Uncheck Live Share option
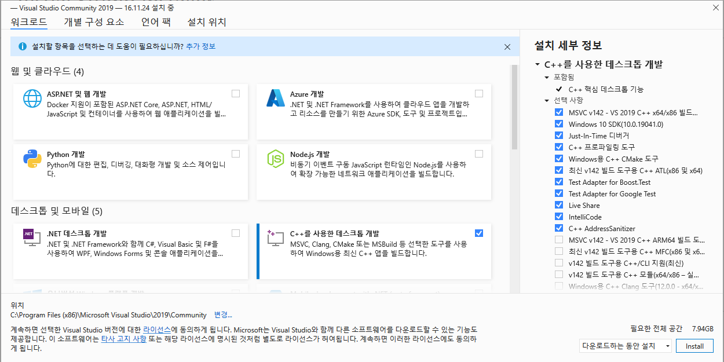The image size is (724, 362). pos(559,205)
